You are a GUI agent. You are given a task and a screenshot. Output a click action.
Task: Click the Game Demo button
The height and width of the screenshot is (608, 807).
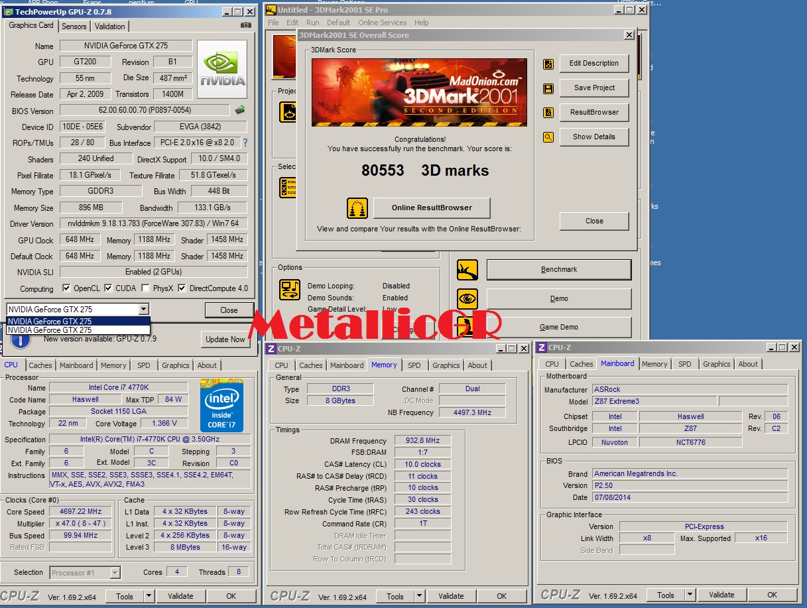click(x=559, y=328)
